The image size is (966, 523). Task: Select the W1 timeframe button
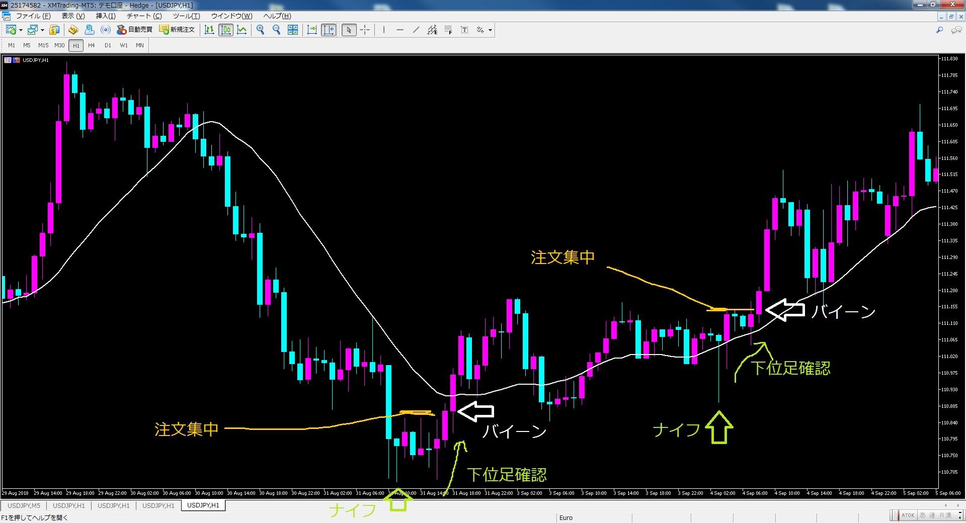click(x=124, y=45)
